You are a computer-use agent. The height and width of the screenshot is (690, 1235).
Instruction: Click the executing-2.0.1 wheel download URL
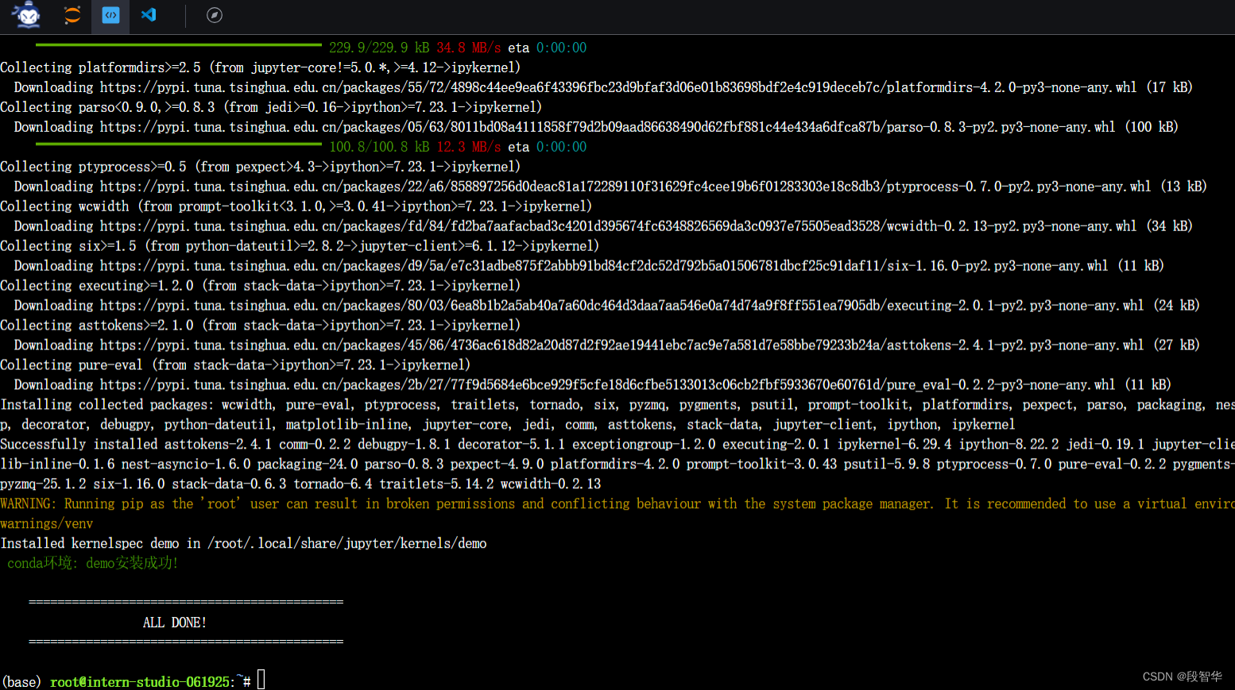[622, 306]
